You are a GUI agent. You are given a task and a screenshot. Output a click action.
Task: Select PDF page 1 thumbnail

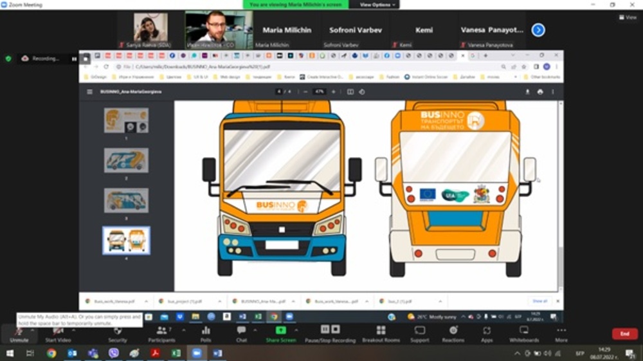pyautogui.click(x=126, y=120)
